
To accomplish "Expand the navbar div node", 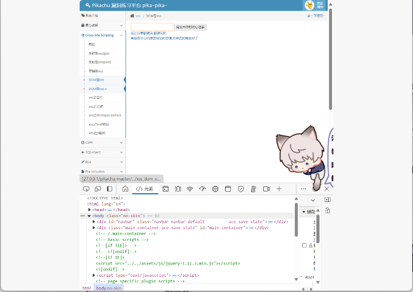I will pos(94,221).
